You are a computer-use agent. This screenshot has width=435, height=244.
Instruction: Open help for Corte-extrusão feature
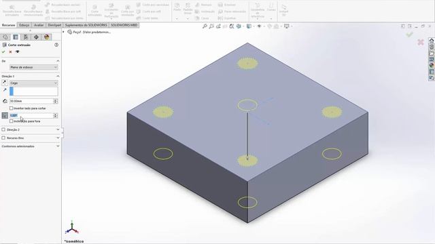tap(56, 45)
